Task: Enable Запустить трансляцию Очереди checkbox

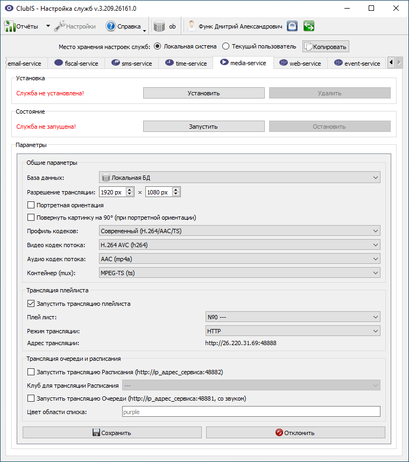Action: click(31, 398)
